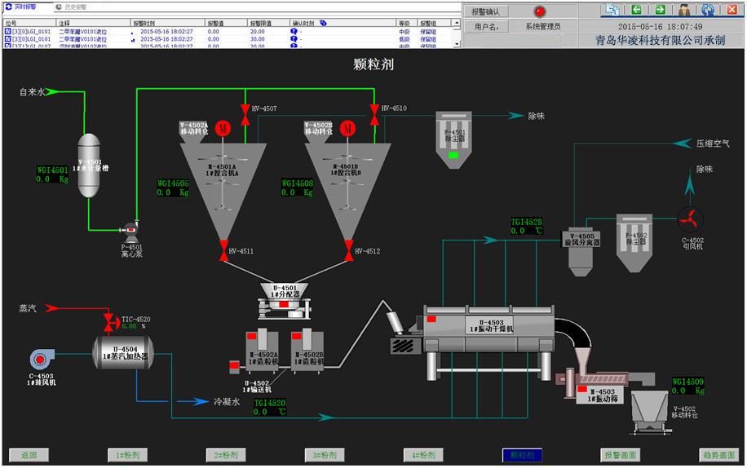Open the user login icon

(684, 10)
